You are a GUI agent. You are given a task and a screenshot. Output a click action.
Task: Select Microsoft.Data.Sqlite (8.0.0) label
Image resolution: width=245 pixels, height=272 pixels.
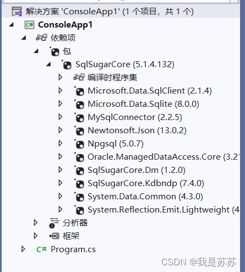point(143,104)
